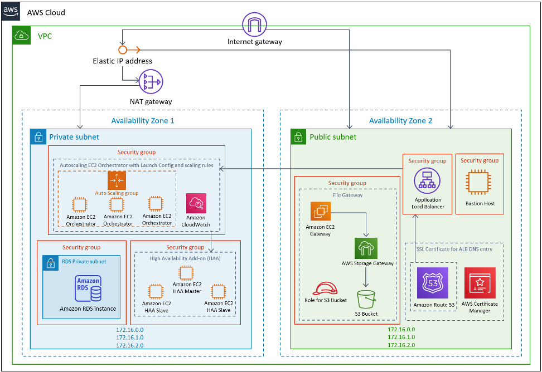The image size is (542, 372).
Task: Click 172.16.1.0 in the Private subnet
Action: coord(129,337)
